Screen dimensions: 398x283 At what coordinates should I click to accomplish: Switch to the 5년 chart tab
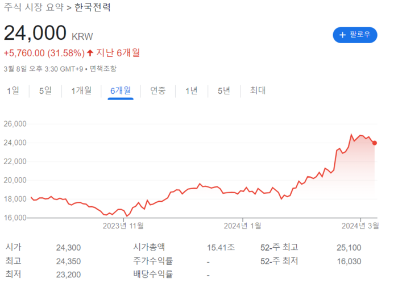point(224,90)
